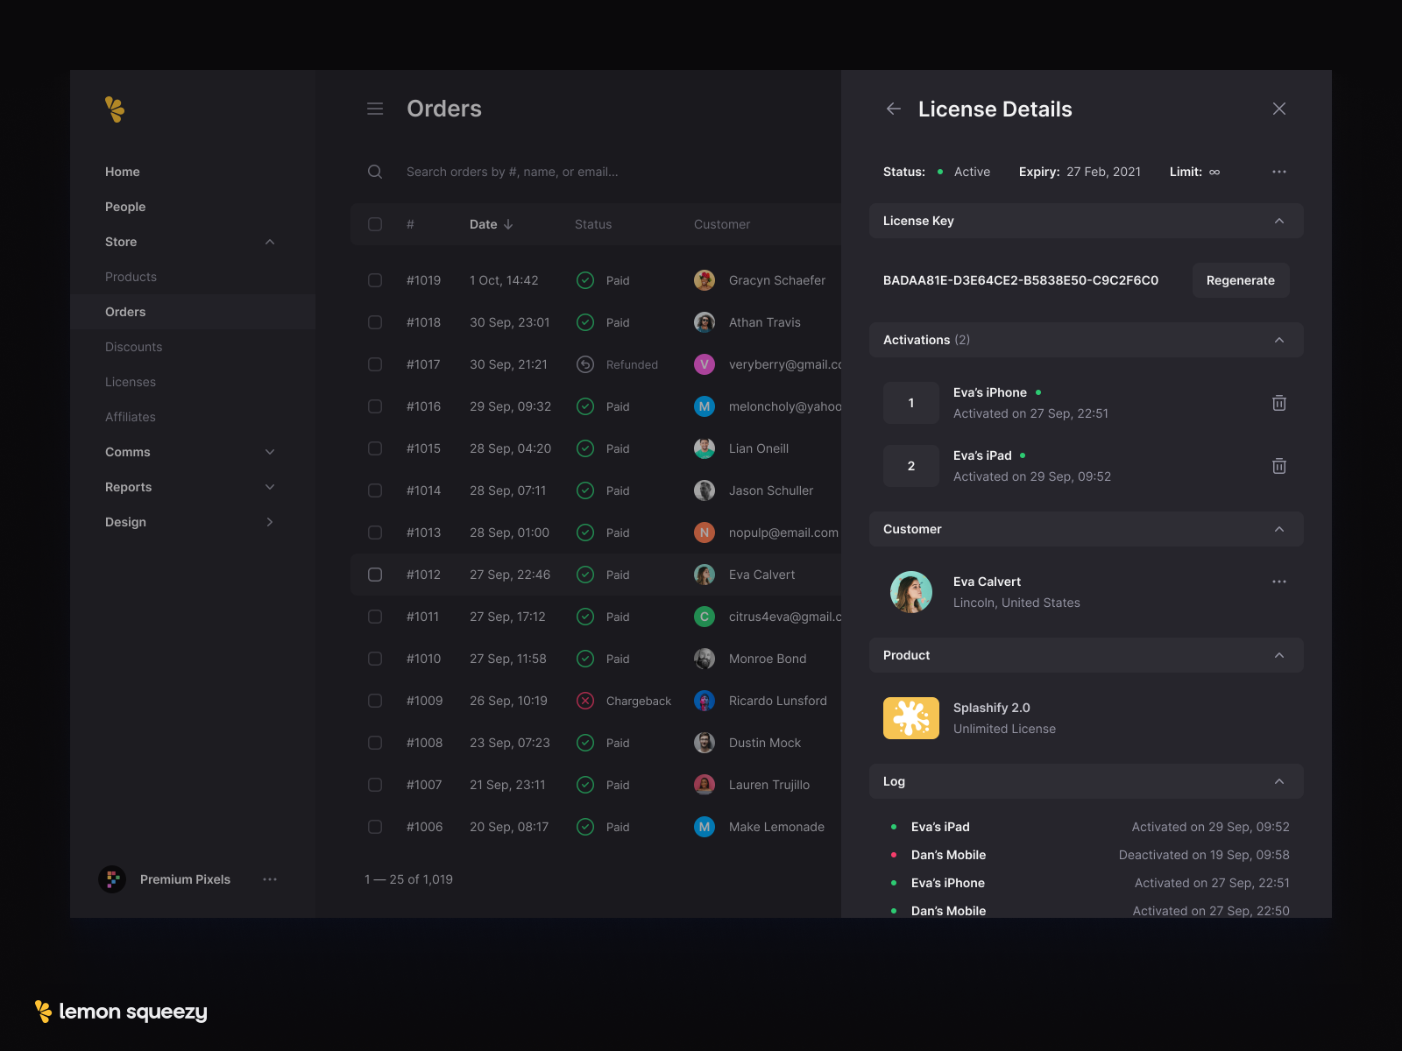Collapse the Activations section
The image size is (1402, 1051).
[x=1279, y=340]
